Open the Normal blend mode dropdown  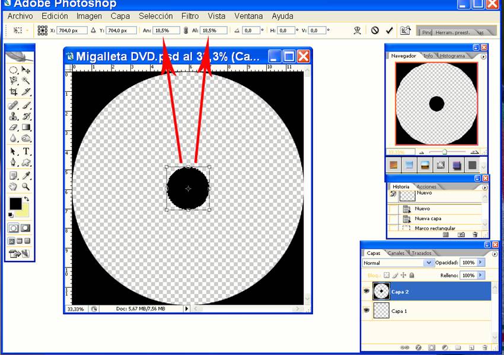pyautogui.click(x=429, y=263)
